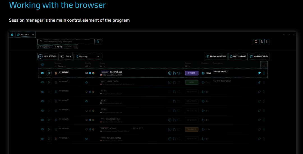Select the 'my tag' filter chip
Screen dimensions: 303x154
[59, 47]
